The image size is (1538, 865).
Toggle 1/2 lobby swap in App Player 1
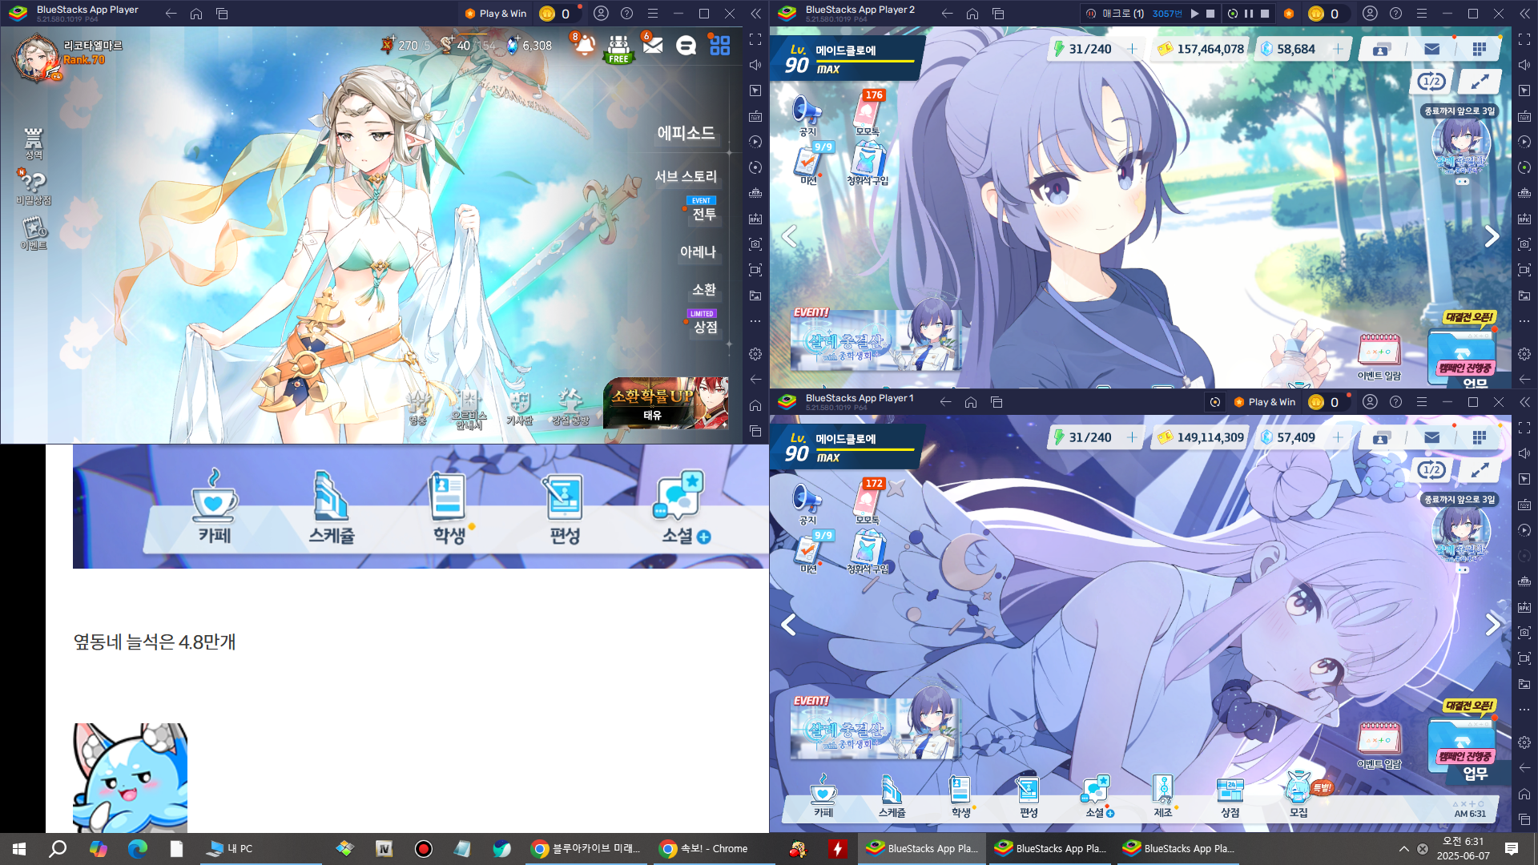1431,469
